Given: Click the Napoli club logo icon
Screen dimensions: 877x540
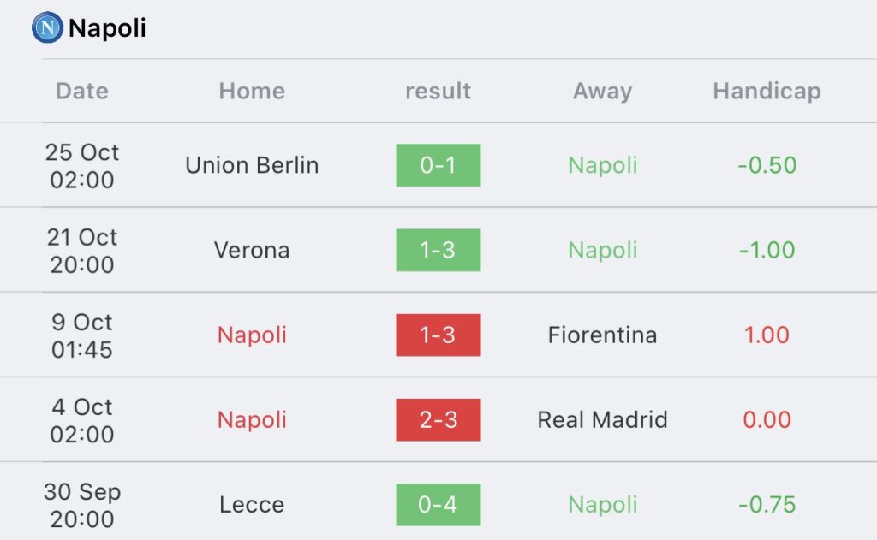Looking at the screenshot, I should pyautogui.click(x=47, y=27).
